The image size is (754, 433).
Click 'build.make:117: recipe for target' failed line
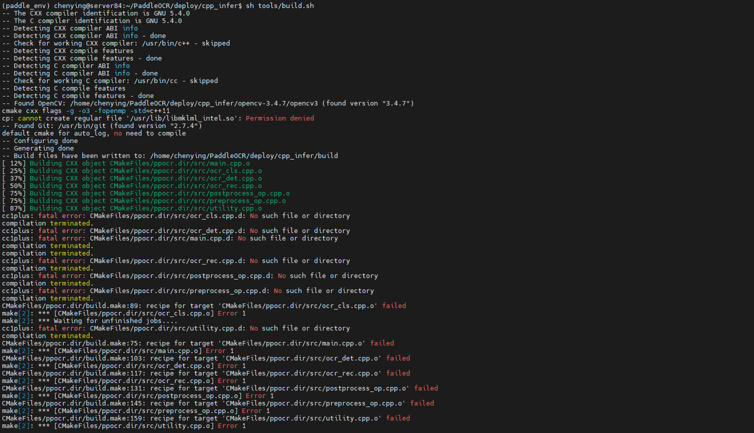206,373
